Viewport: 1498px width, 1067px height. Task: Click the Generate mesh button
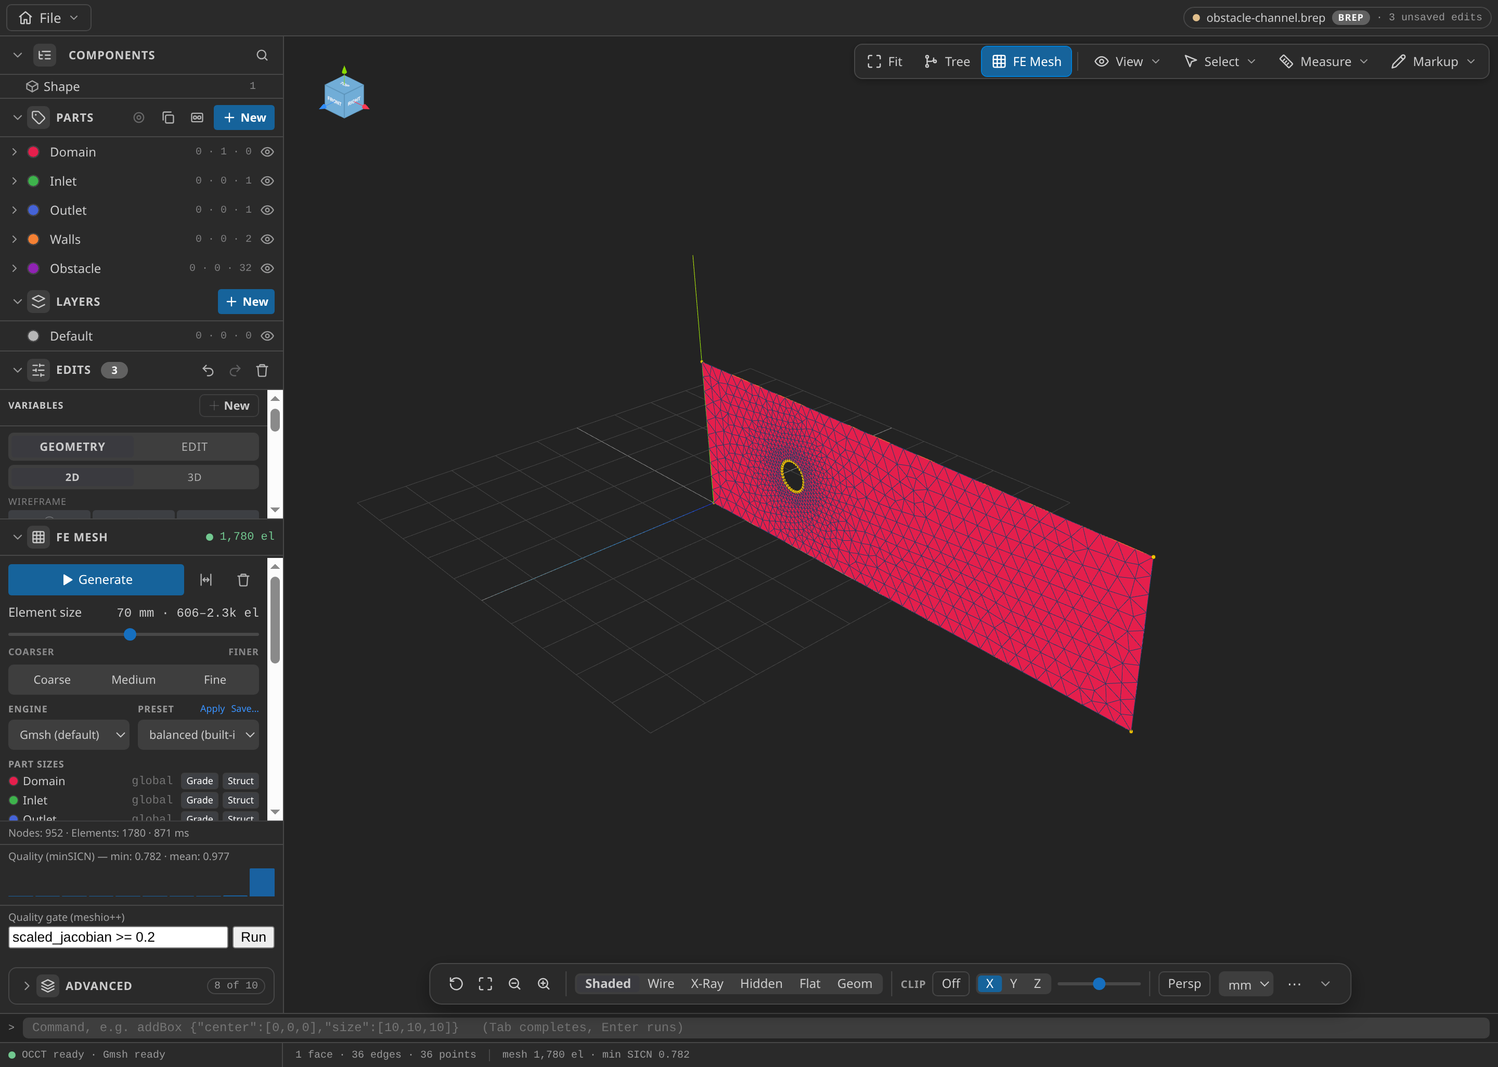coord(96,579)
